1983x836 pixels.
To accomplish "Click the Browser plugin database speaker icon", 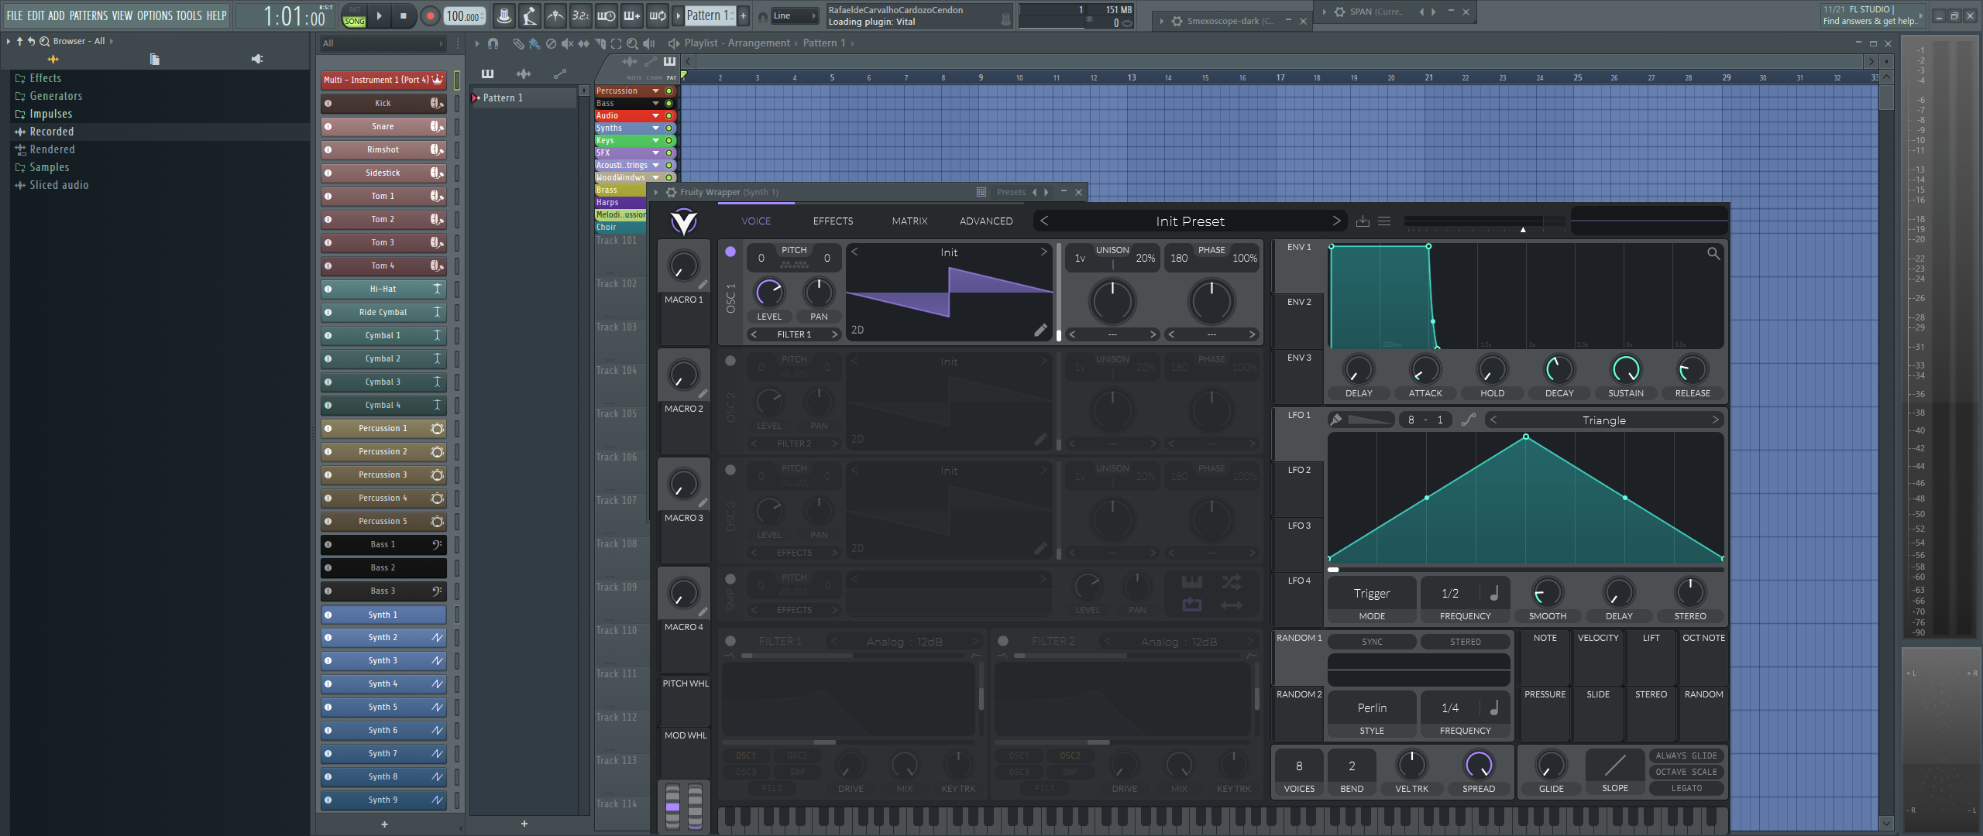I will pos(257,59).
